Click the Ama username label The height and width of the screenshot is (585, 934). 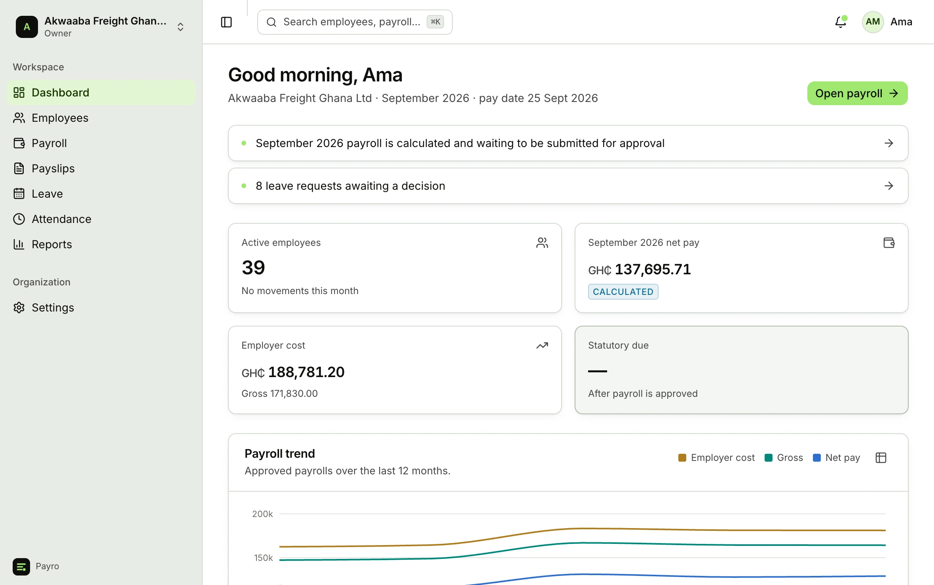pos(901,22)
